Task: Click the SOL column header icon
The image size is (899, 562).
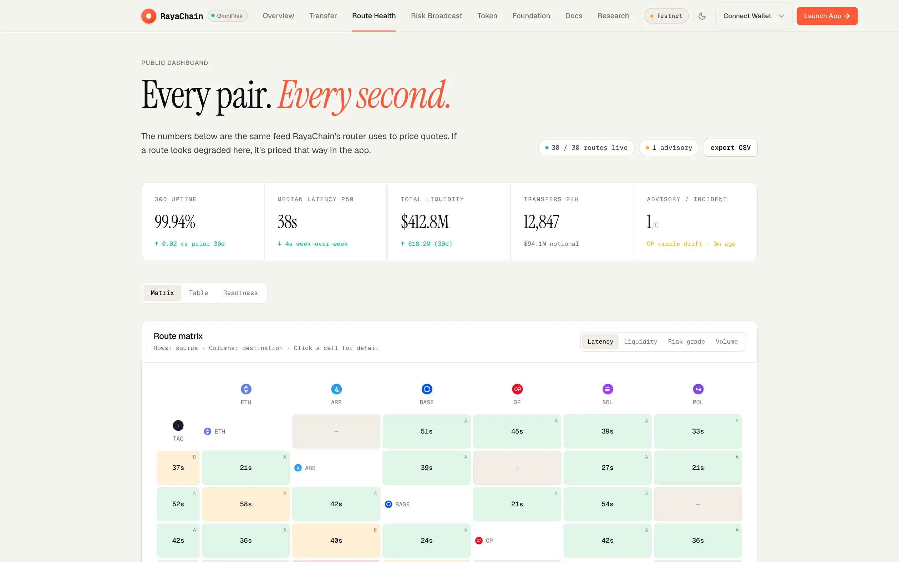Action: click(608, 389)
